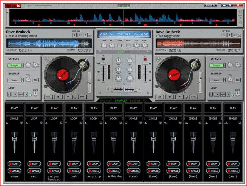Click the round icon above left turntable
The image size is (247, 186).
coord(47,59)
